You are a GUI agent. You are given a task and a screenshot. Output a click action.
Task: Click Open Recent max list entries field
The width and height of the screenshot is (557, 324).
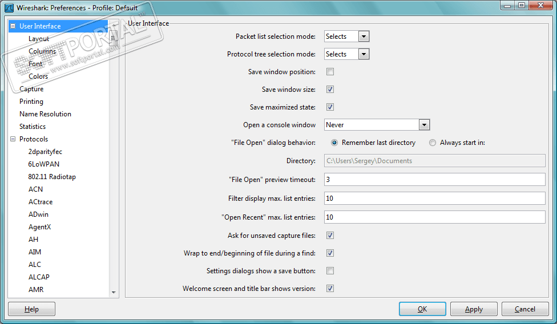coord(434,217)
